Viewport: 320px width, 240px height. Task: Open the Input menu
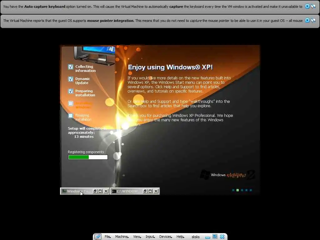(x=150, y=237)
